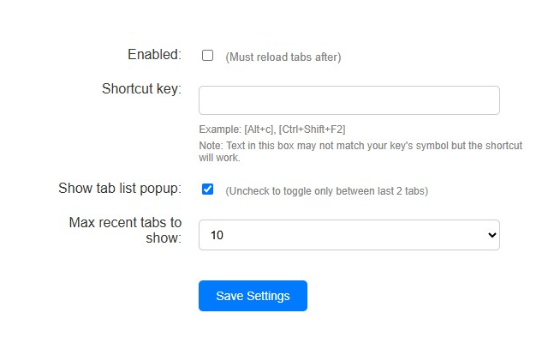This screenshot has width=548, height=343.
Task: Click 'will work.' at the note's end
Action: [219, 158]
